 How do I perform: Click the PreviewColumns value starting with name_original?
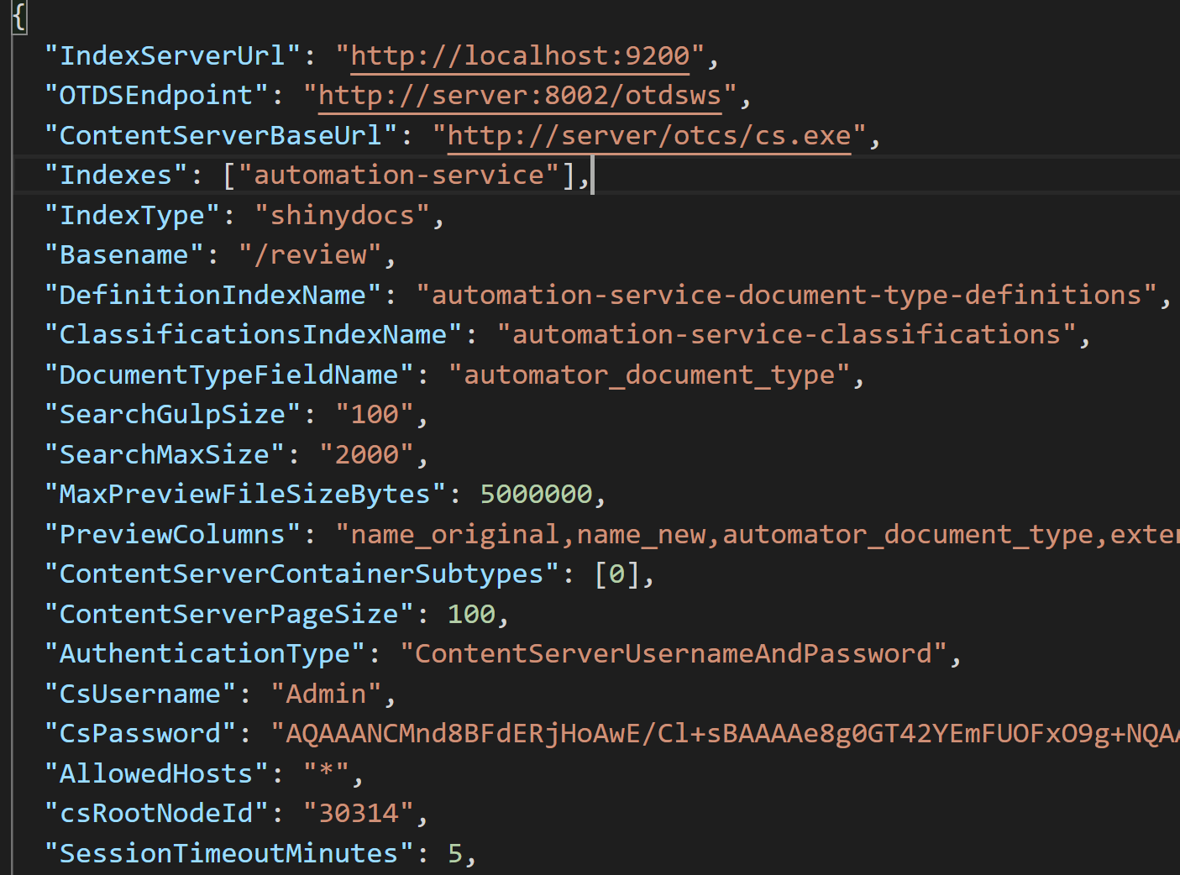coord(756,535)
